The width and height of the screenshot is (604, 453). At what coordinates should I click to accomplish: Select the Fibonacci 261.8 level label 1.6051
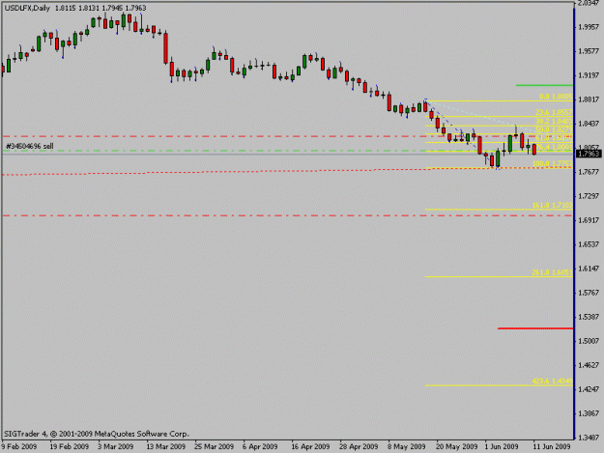pyautogui.click(x=553, y=272)
